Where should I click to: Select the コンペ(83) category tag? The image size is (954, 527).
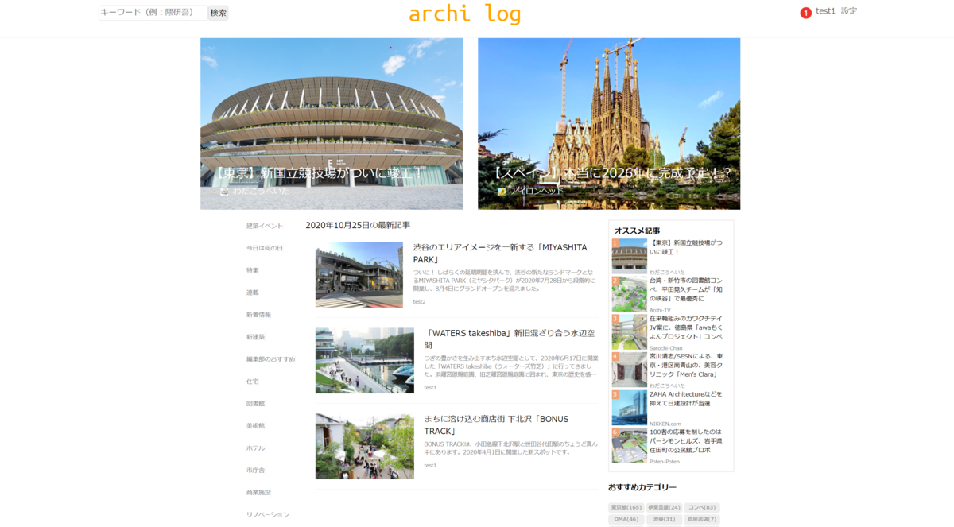click(702, 507)
